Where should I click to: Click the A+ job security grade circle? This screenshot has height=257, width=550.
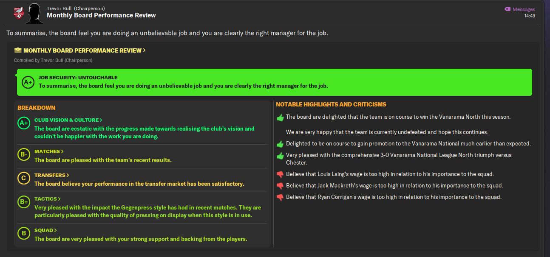point(28,82)
